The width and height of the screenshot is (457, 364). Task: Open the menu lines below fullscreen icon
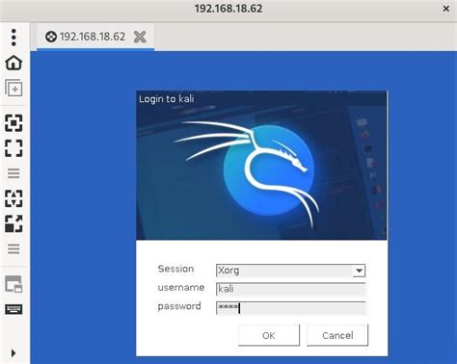(13, 173)
